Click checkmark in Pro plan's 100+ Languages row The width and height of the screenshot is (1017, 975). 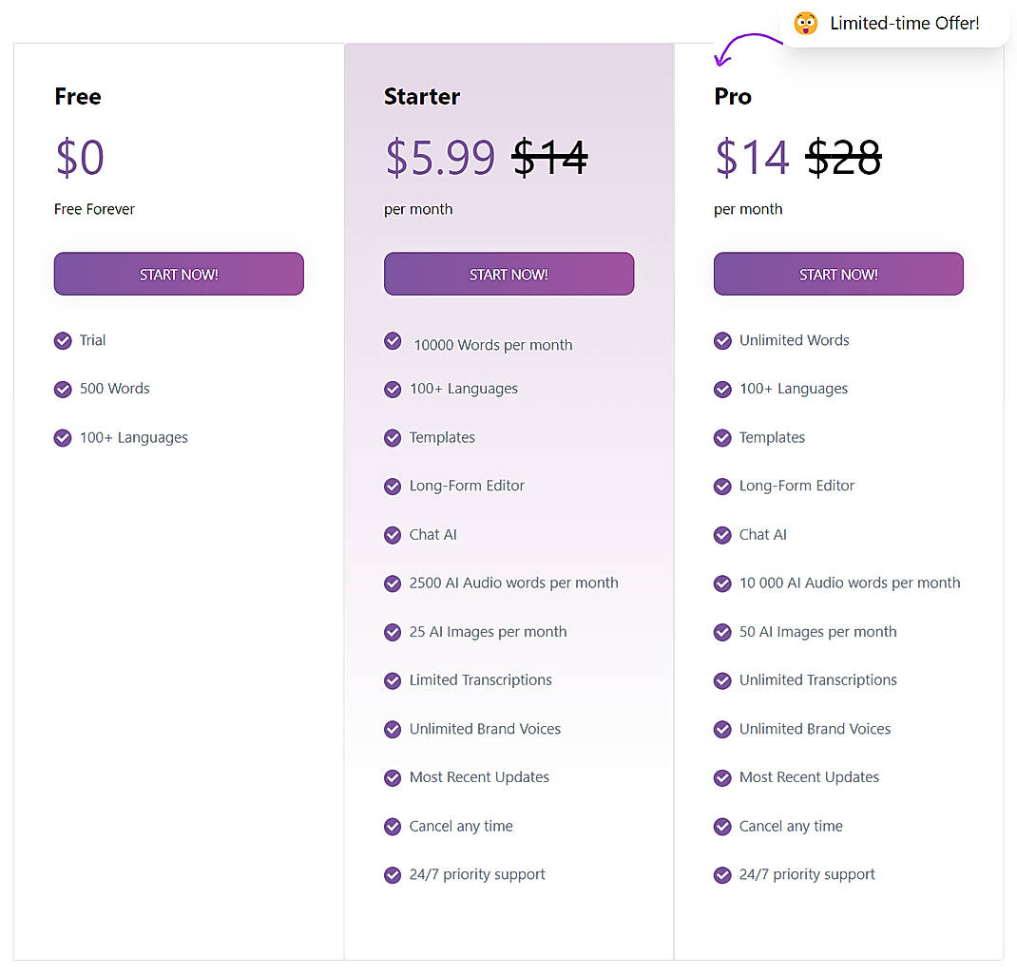tap(722, 389)
